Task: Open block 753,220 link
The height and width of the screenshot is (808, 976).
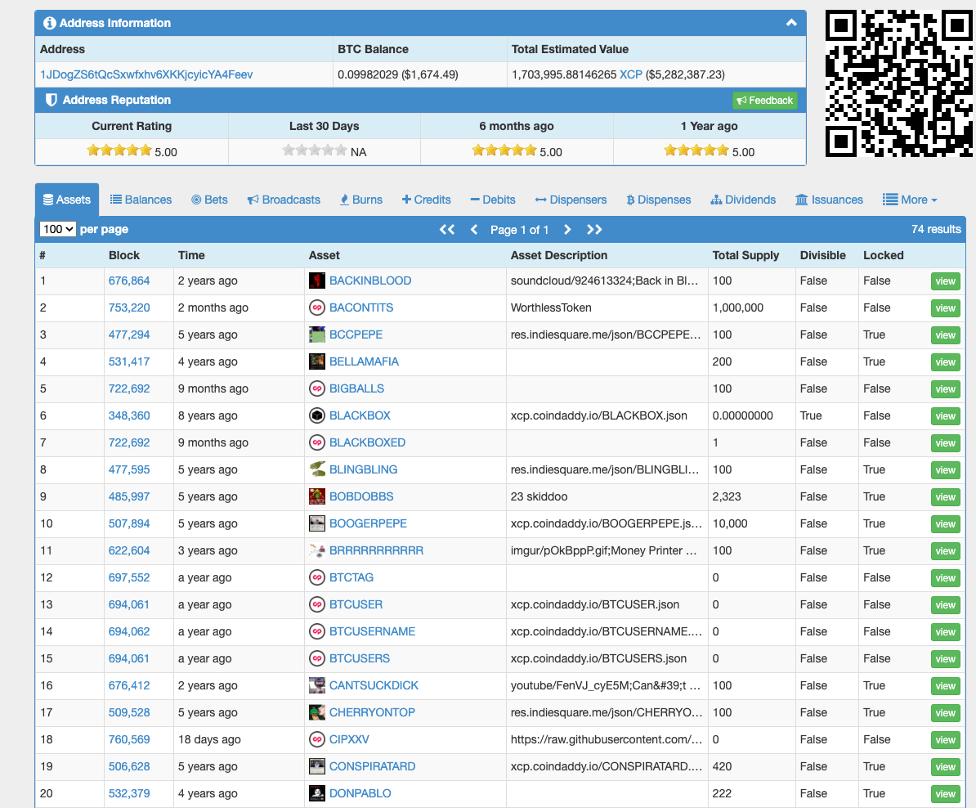Action: click(x=129, y=307)
